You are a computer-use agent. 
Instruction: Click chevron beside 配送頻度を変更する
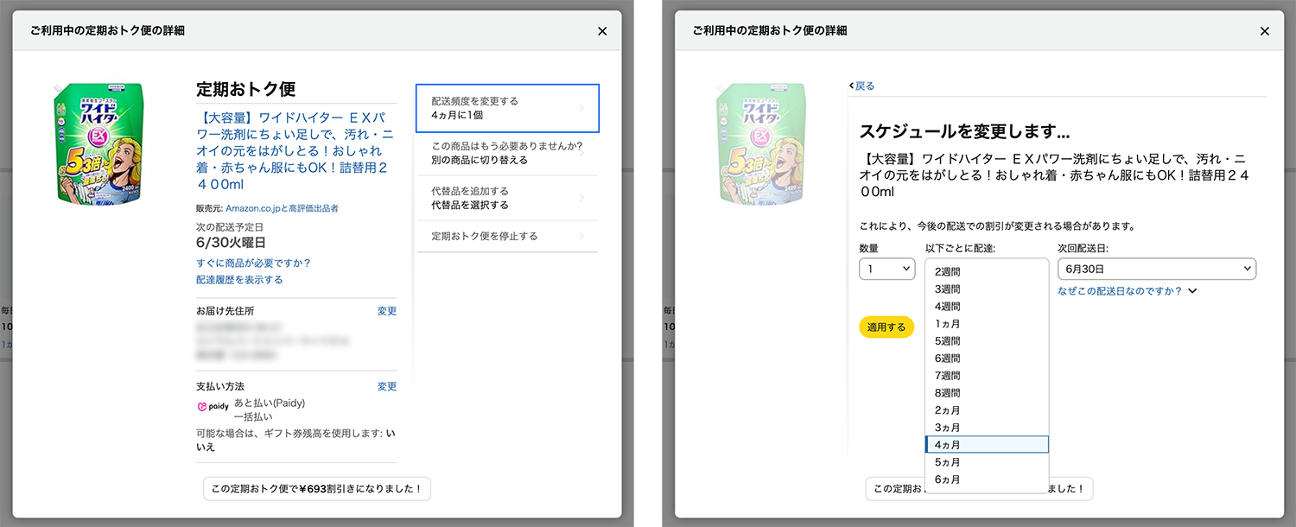(x=581, y=108)
